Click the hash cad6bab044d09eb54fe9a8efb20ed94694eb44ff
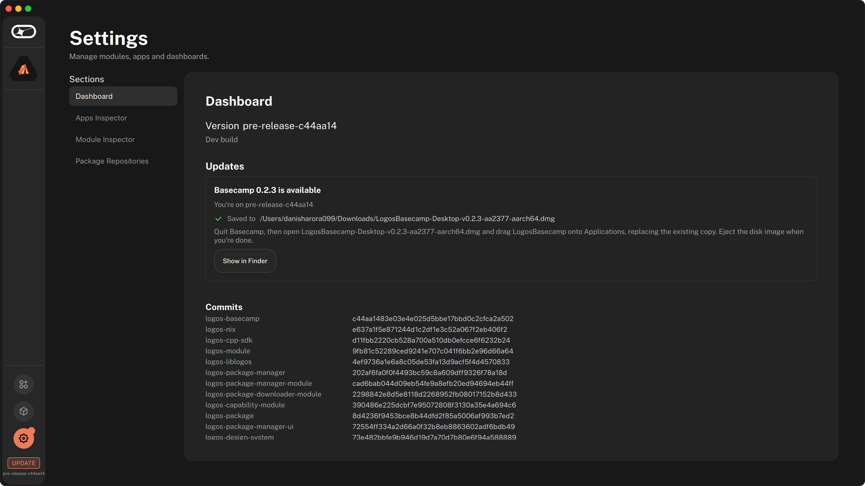Viewport: 865px width, 486px height. click(x=433, y=383)
